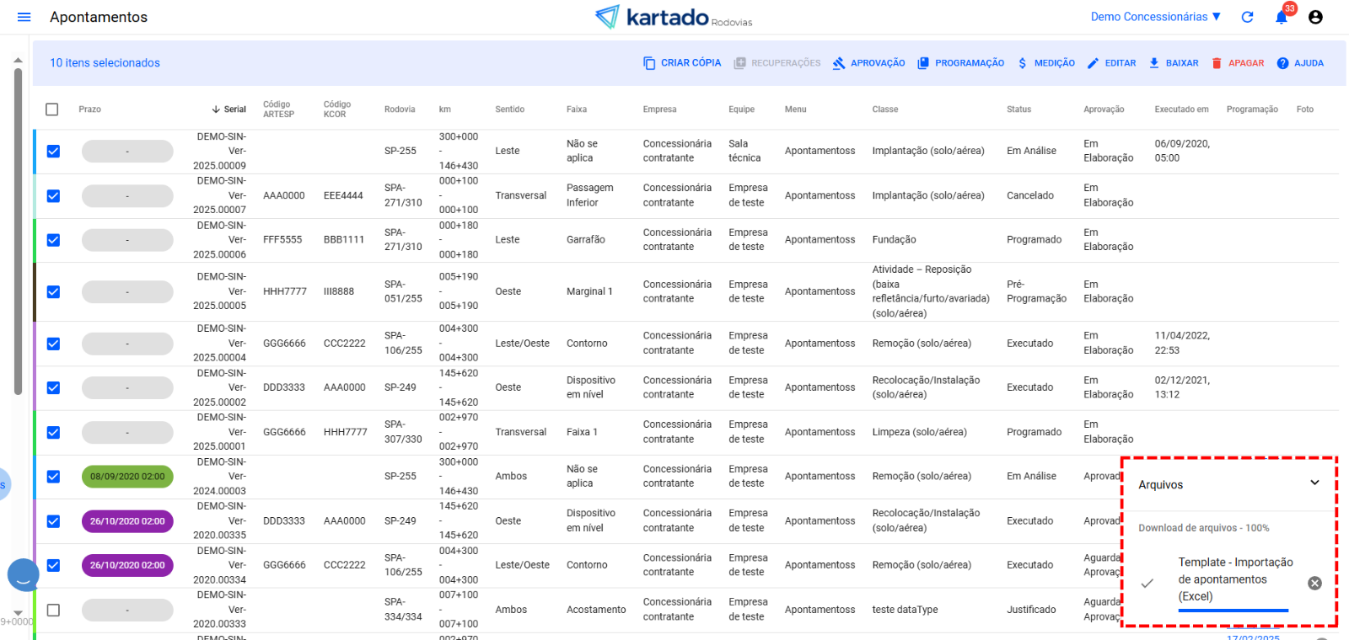Open the hamburger navigation menu
This screenshot has height=640, width=1349.
tap(24, 17)
